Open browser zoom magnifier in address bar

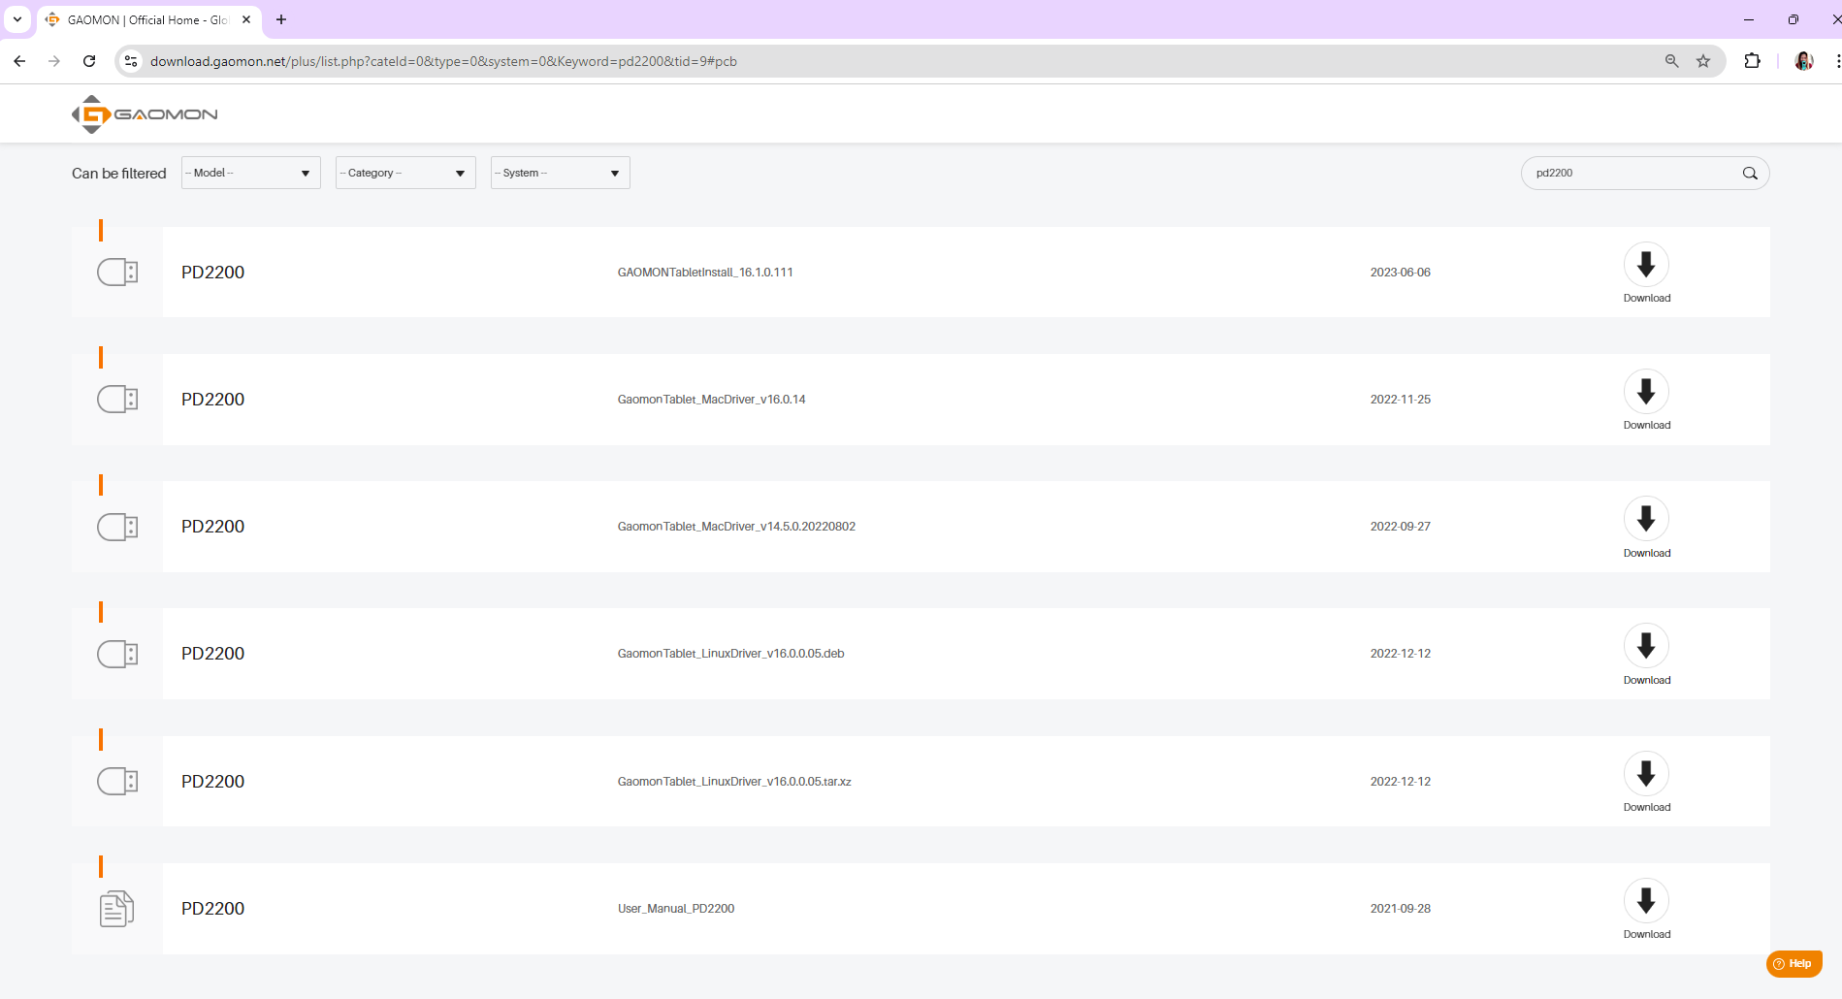point(1671,61)
